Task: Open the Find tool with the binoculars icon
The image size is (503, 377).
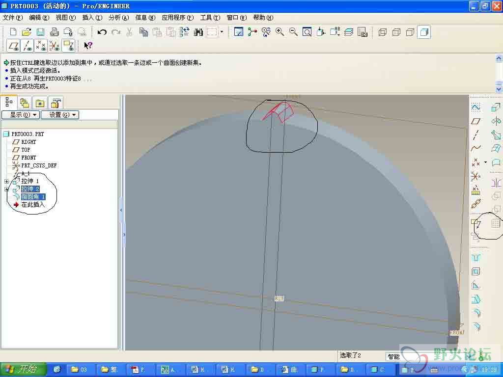Action: click(x=198, y=32)
